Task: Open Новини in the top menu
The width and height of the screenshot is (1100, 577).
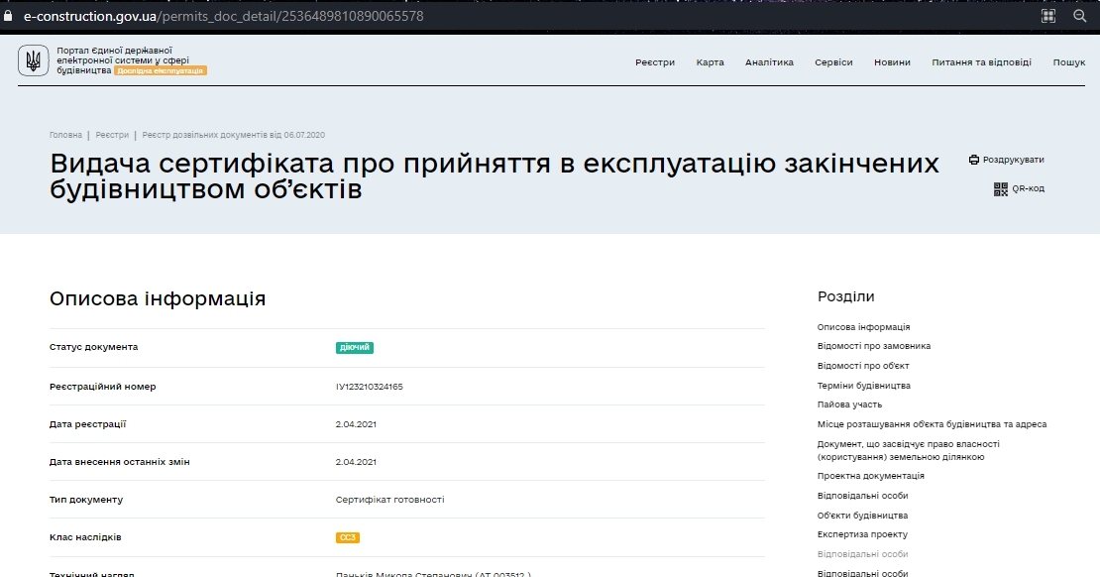Action: click(x=892, y=62)
